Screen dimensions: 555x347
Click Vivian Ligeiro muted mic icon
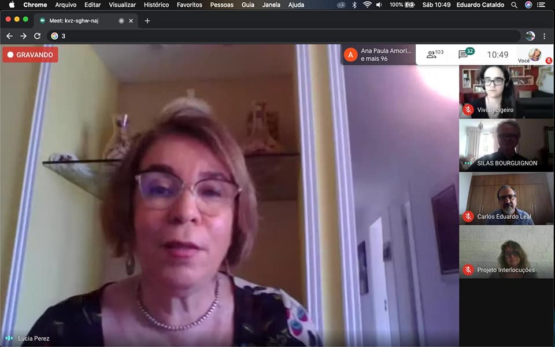coord(468,110)
